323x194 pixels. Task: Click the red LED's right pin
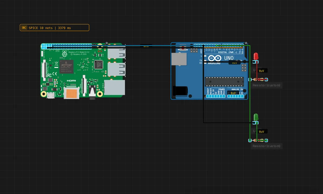pyautogui.click(x=257, y=62)
